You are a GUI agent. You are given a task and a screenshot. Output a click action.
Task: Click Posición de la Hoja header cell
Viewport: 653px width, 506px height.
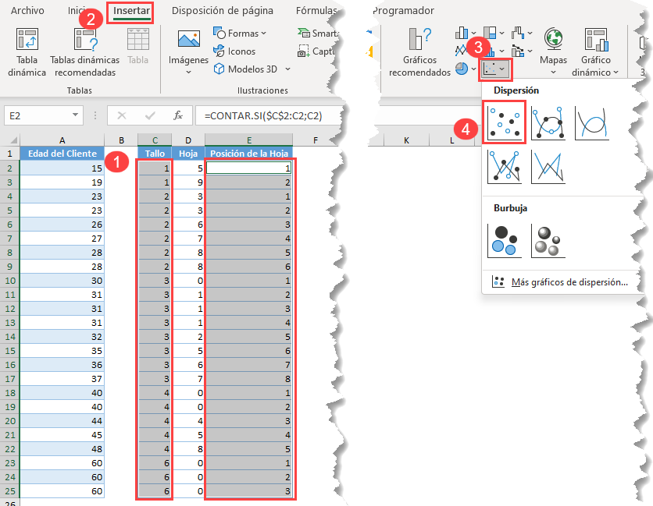coord(248,154)
